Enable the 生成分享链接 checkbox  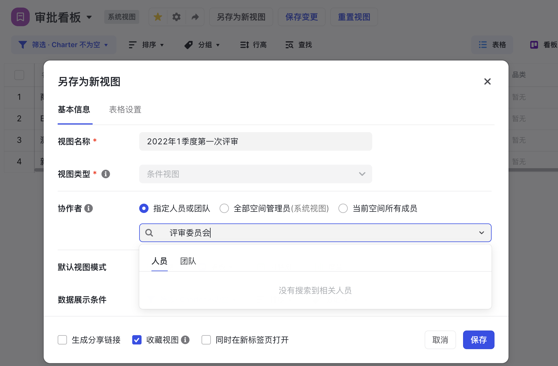click(x=62, y=340)
